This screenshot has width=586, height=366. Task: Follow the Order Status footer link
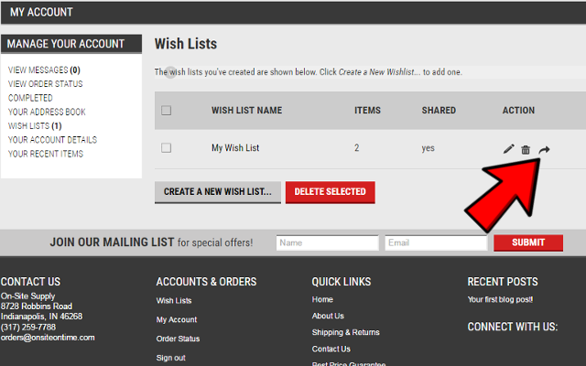tap(178, 339)
